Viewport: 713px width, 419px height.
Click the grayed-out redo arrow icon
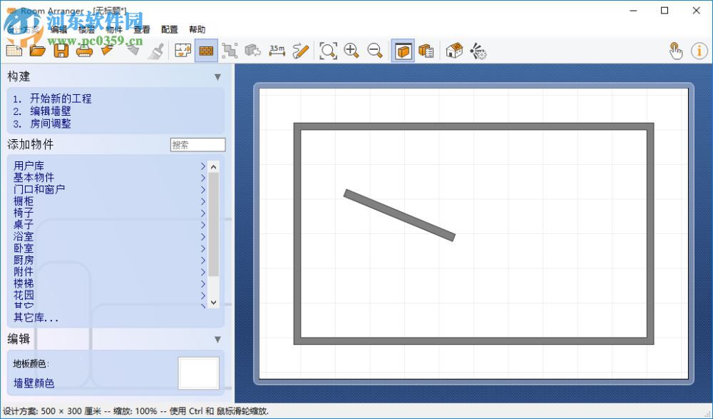(133, 51)
